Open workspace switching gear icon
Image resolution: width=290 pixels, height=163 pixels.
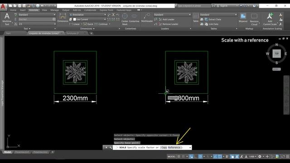[x=260, y=156]
